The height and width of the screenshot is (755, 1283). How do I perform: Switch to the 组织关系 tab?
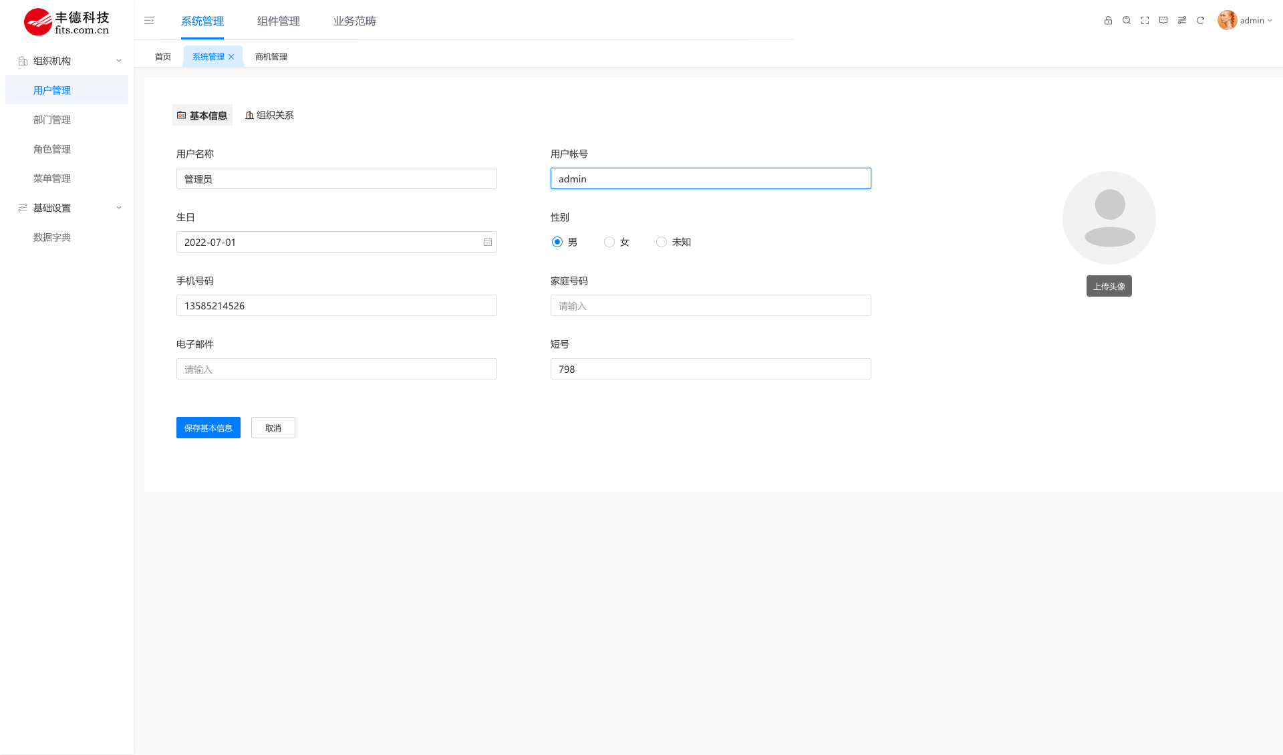tap(269, 115)
